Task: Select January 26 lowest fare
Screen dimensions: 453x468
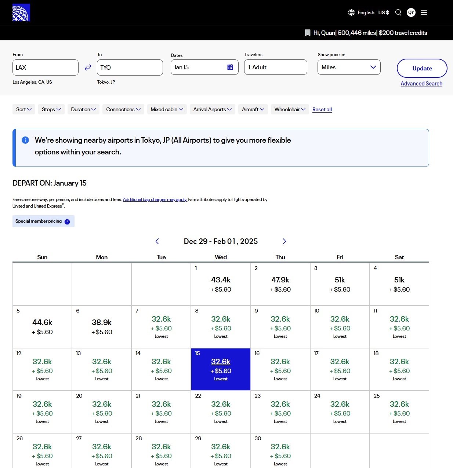Action: pyautogui.click(x=42, y=451)
